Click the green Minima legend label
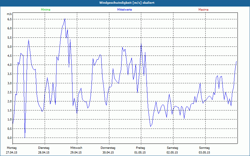The width and height of the screenshot is (250, 156). 46,10
